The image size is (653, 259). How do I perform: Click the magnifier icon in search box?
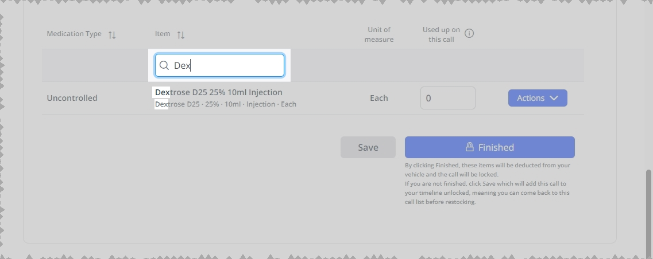164,65
